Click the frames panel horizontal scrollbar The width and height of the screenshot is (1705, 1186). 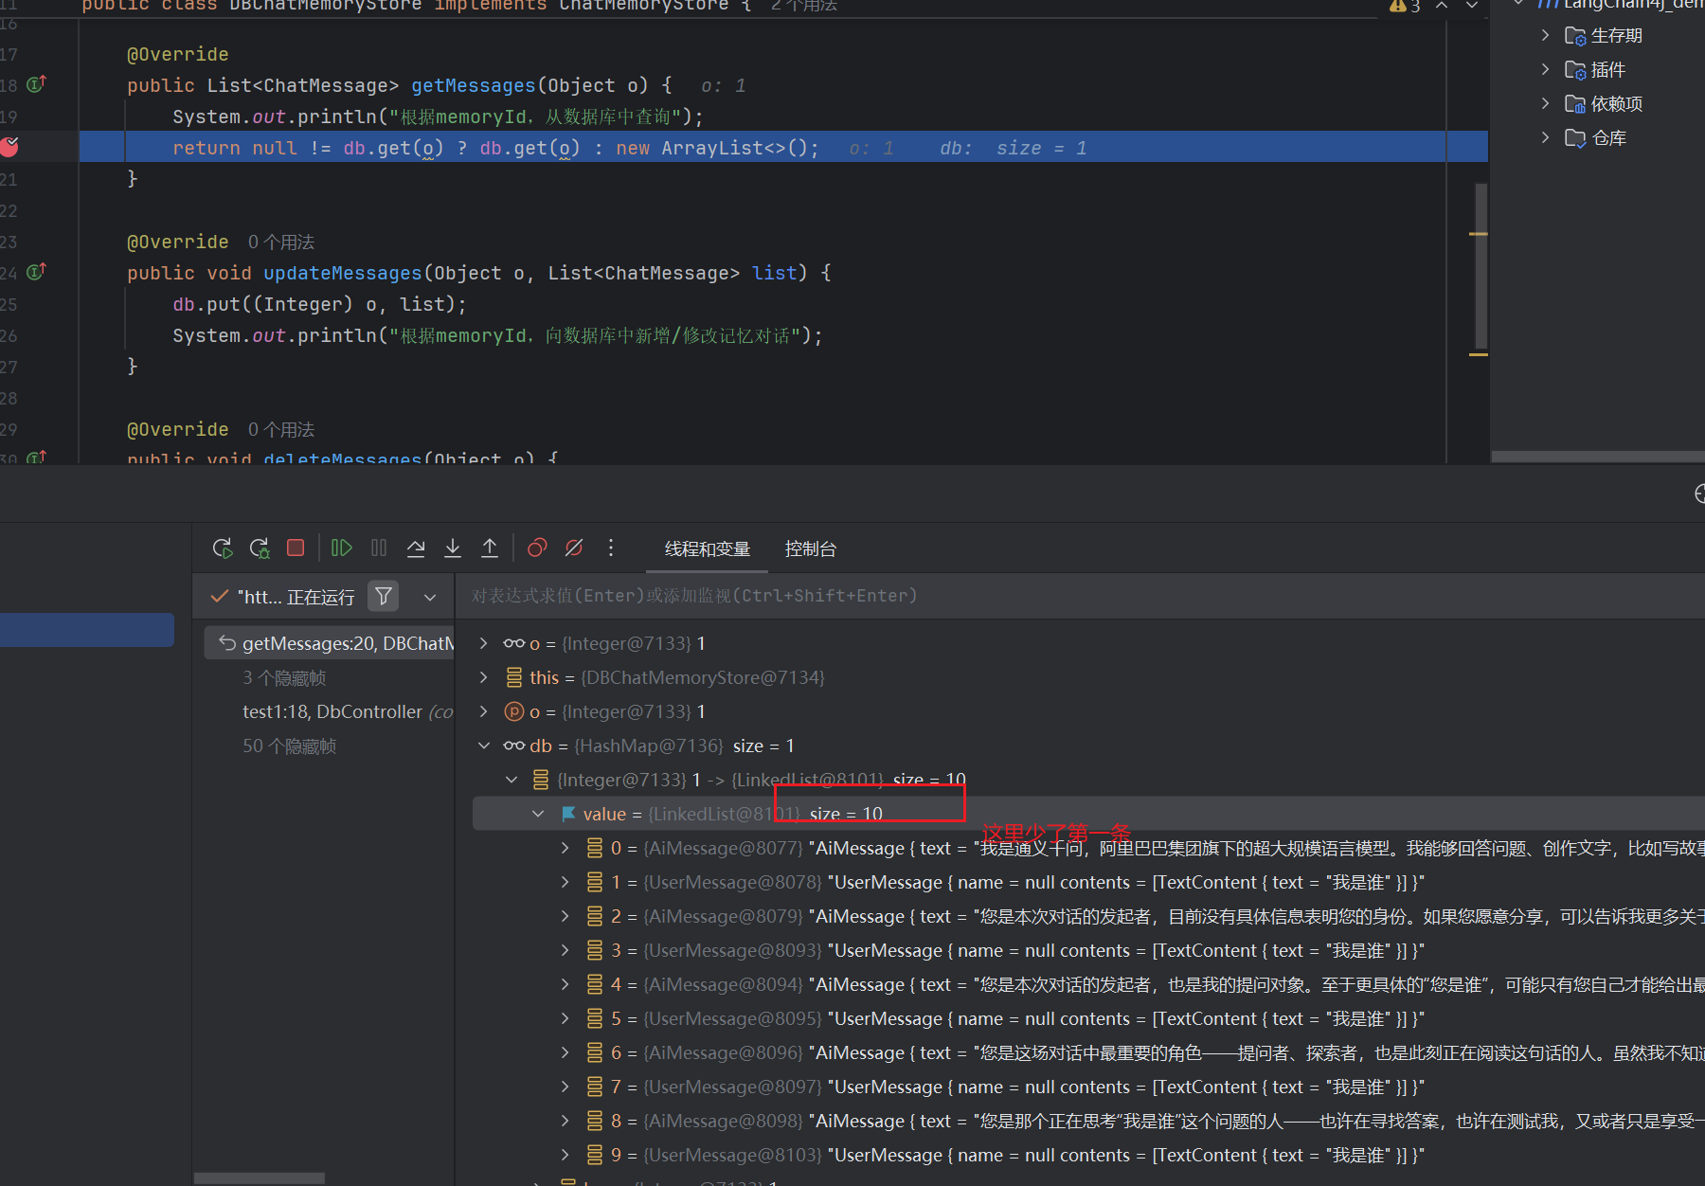pyautogui.click(x=260, y=1178)
